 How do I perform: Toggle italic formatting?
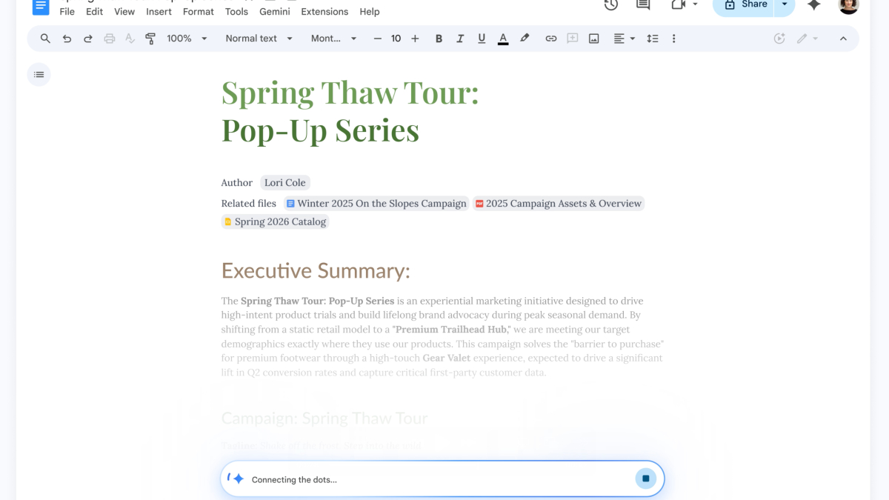(x=460, y=39)
